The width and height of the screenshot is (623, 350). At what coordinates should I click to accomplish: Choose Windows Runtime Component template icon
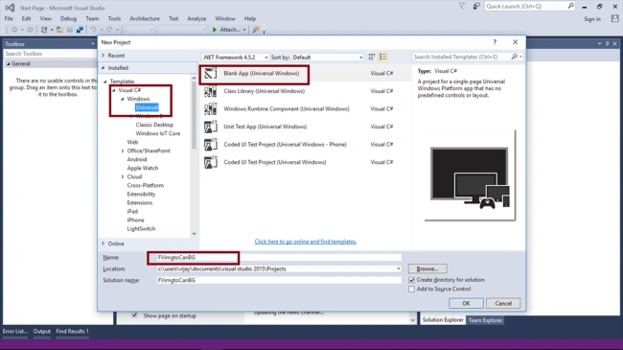tap(211, 109)
